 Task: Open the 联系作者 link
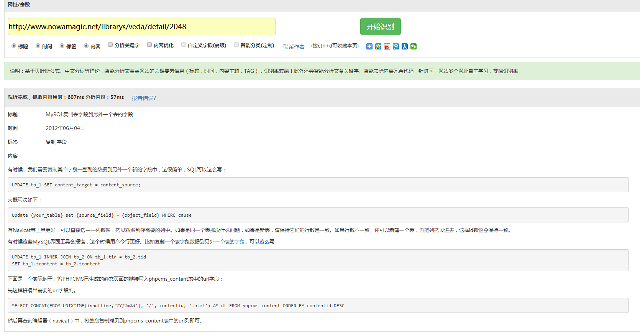pyautogui.click(x=294, y=47)
